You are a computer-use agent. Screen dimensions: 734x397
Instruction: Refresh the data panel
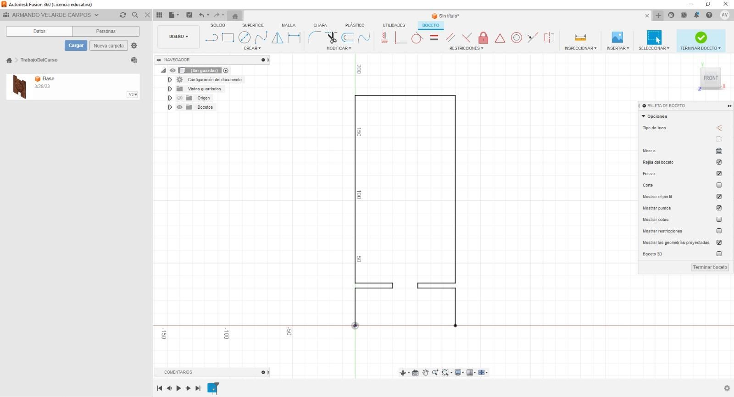[x=122, y=15]
